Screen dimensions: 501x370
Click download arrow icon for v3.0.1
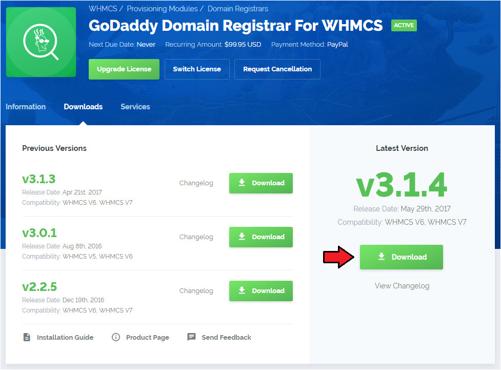point(242,237)
